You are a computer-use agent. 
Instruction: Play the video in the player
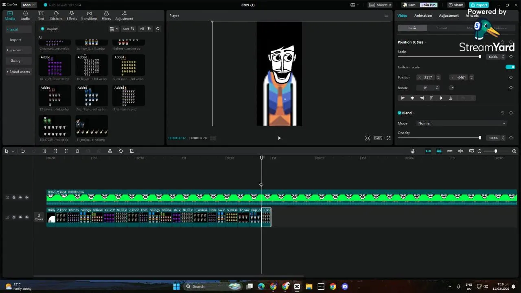tap(279, 138)
